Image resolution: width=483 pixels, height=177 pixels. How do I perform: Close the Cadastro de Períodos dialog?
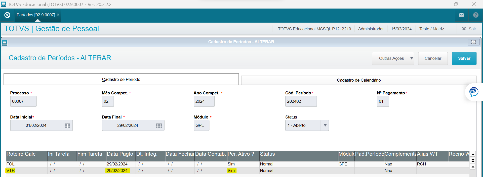[x=473, y=42]
